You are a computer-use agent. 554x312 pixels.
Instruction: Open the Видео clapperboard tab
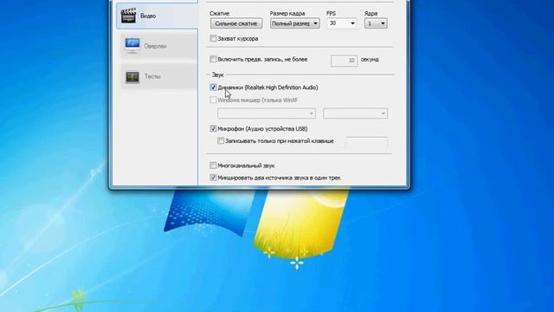(158, 16)
